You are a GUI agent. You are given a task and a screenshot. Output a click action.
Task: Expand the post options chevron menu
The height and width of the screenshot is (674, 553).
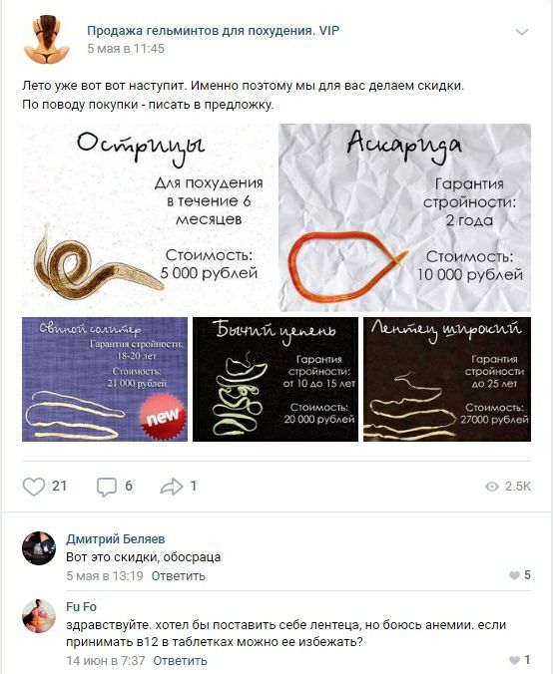(x=522, y=32)
